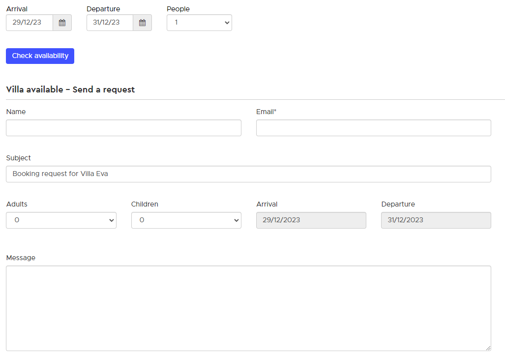The width and height of the screenshot is (505, 356).
Task: Click the Email* label
Action: pyautogui.click(x=267, y=112)
